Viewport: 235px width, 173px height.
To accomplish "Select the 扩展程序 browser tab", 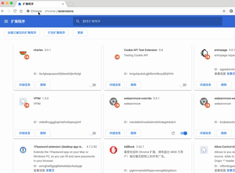I will pyautogui.click(x=40, y=4).
